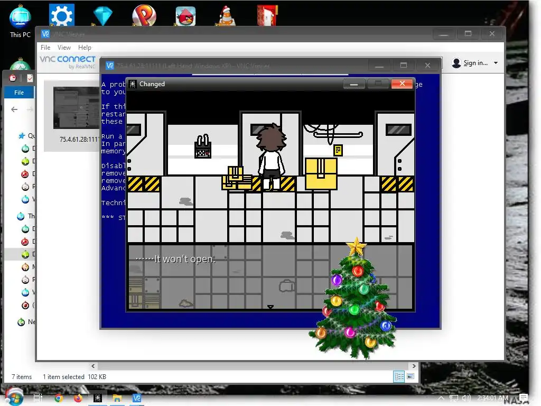Image resolution: width=541 pixels, height=406 pixels.
Task: Open the red gift-wrapped desktop shortcut
Action: tap(267, 15)
